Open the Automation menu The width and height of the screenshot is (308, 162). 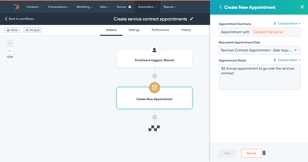pos(147,7)
